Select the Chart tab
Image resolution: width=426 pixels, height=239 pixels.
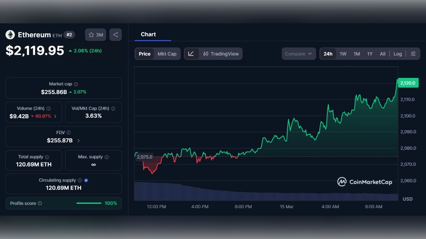[x=148, y=34]
